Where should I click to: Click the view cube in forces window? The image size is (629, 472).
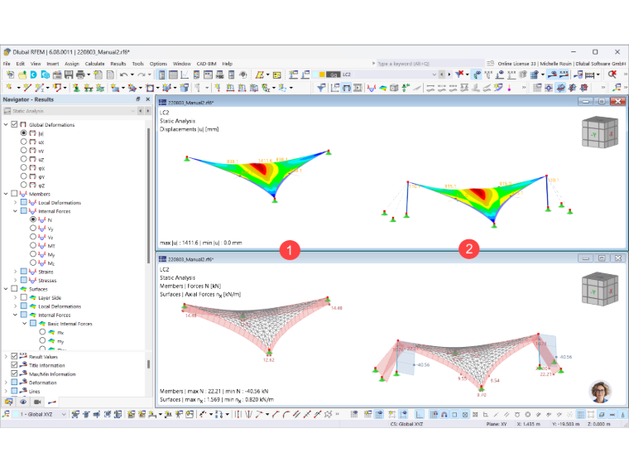600,289
